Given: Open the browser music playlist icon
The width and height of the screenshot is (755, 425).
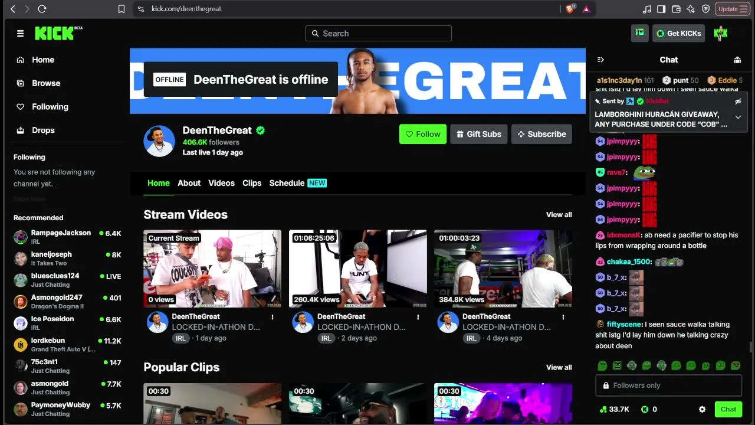Looking at the screenshot, I should coord(647,9).
